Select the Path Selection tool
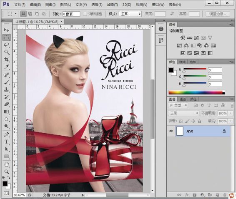236x199 pixels. click(6, 149)
